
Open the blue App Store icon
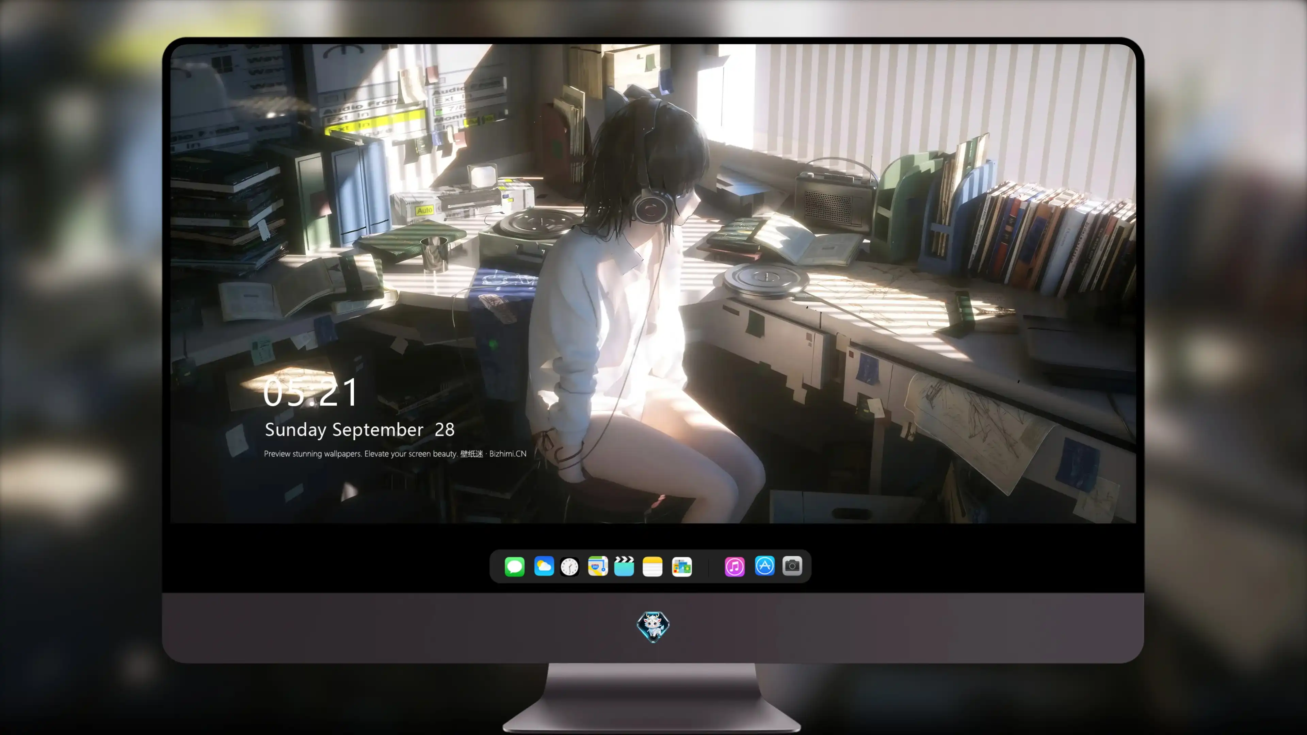point(764,566)
